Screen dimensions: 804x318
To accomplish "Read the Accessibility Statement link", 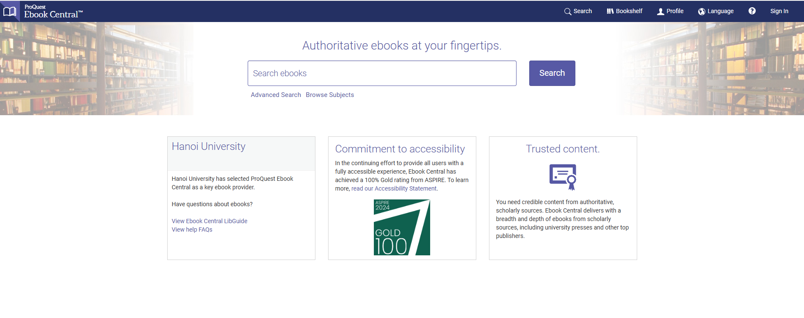I will pos(394,188).
